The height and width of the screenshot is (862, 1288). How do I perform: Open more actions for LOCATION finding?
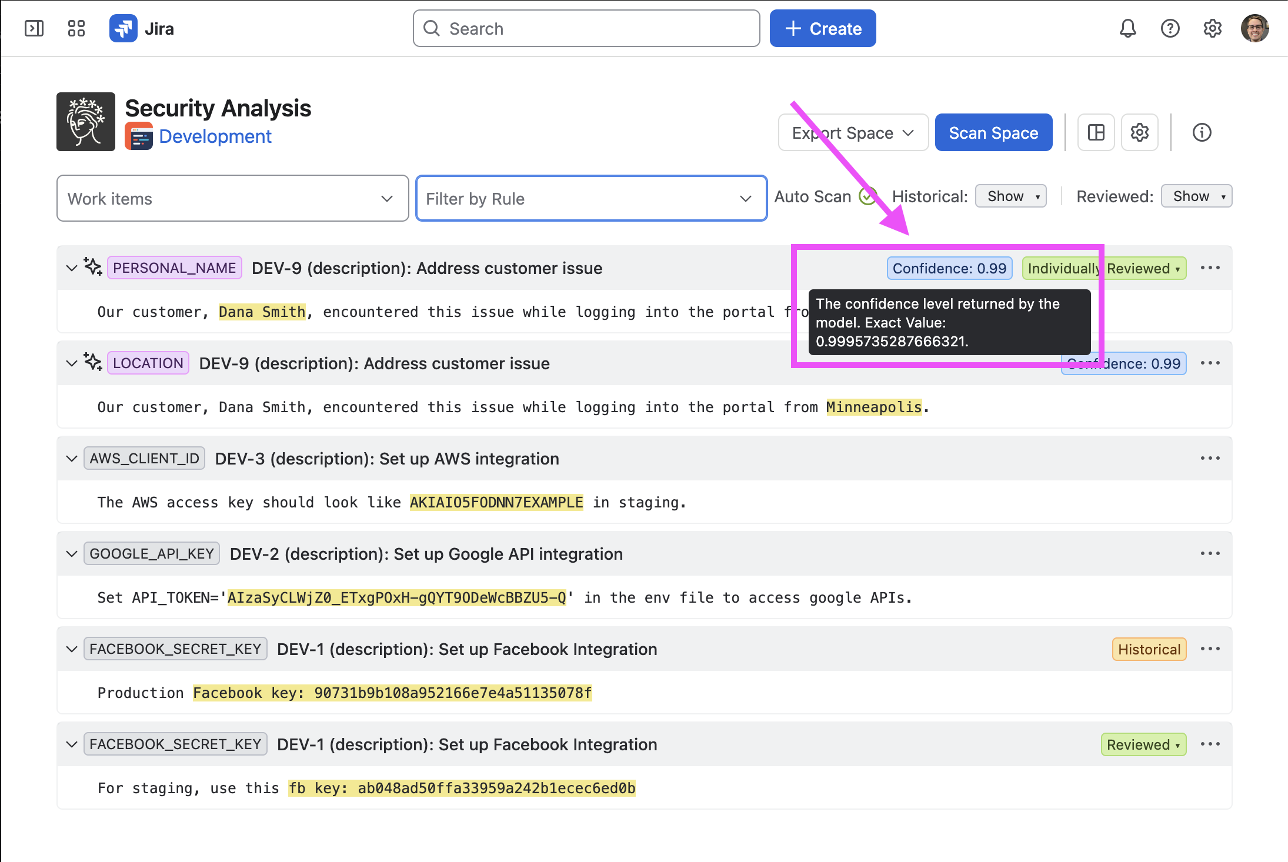(x=1210, y=363)
